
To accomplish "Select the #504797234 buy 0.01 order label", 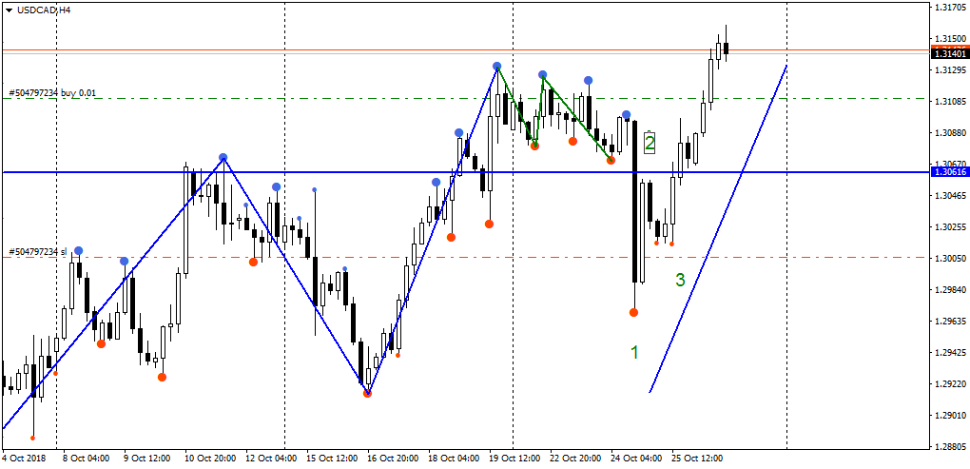I will click(52, 93).
